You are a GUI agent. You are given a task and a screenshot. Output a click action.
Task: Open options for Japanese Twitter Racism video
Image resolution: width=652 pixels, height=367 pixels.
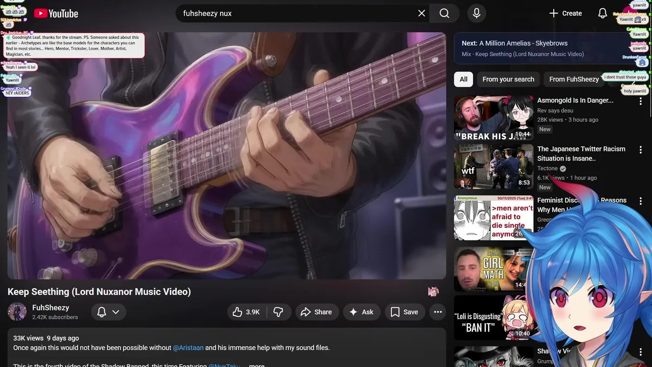(x=641, y=149)
